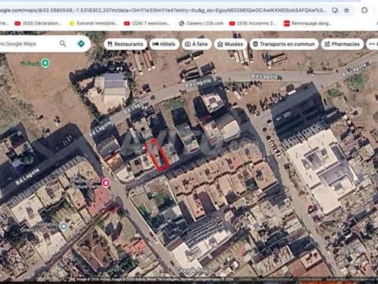
Task: Click the museum icon on Musées chip
Action: coord(220,44)
